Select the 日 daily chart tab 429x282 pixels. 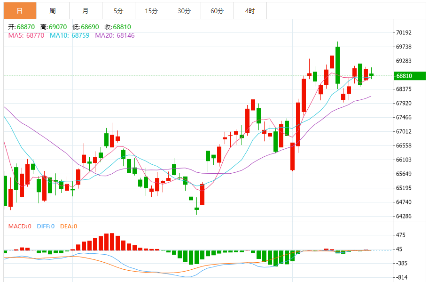(20, 11)
